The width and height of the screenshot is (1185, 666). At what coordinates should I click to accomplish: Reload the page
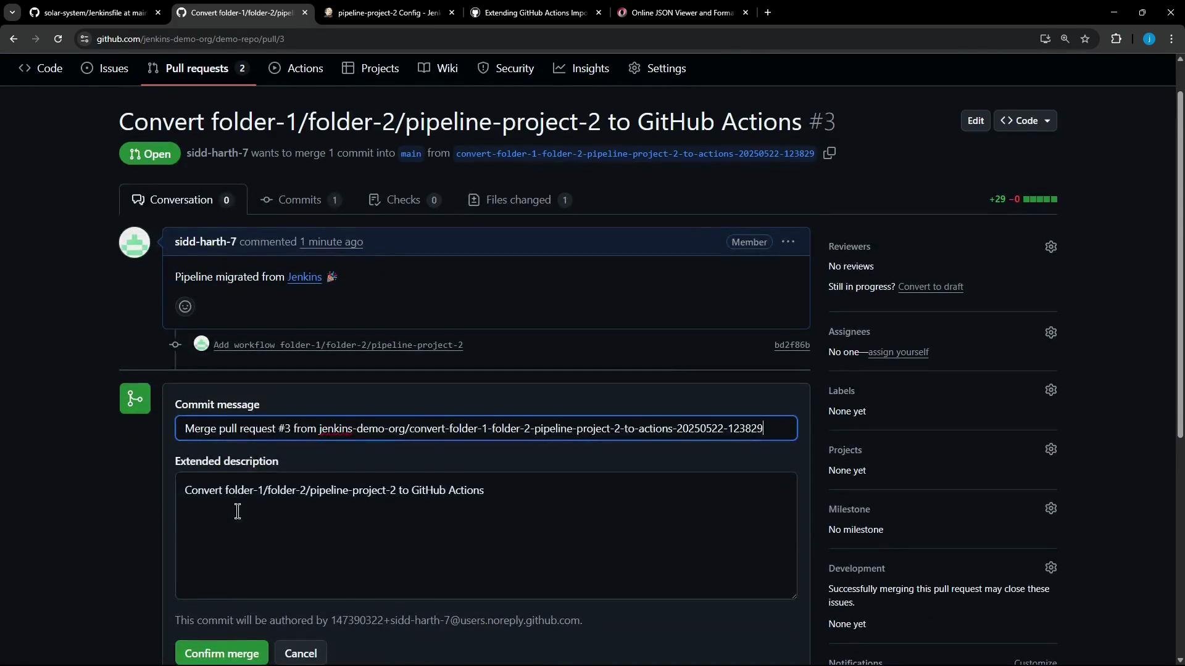point(58,39)
